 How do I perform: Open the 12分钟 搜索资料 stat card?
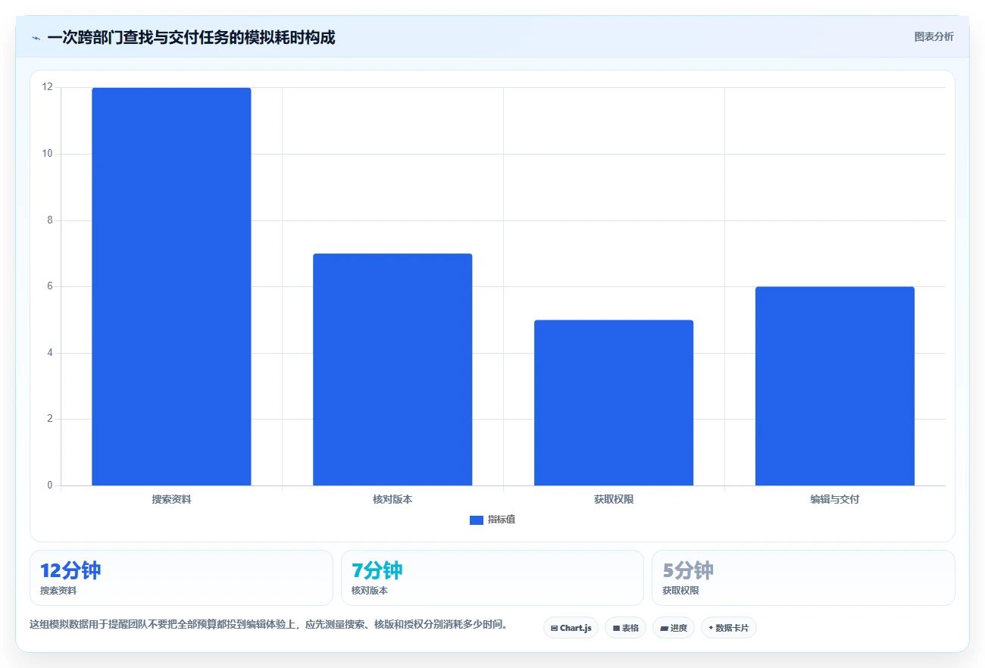tap(181, 578)
